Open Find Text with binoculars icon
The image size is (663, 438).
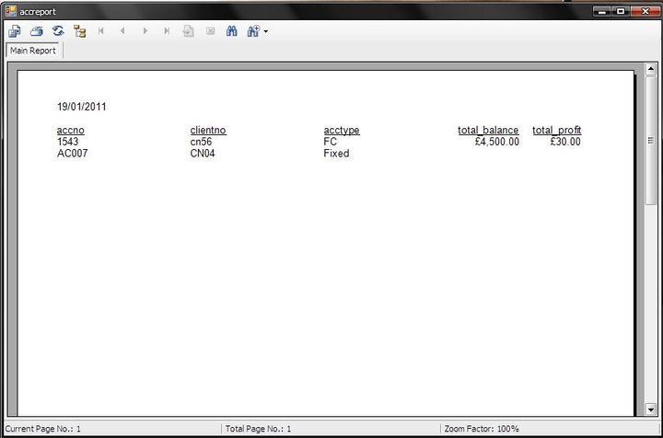232,31
